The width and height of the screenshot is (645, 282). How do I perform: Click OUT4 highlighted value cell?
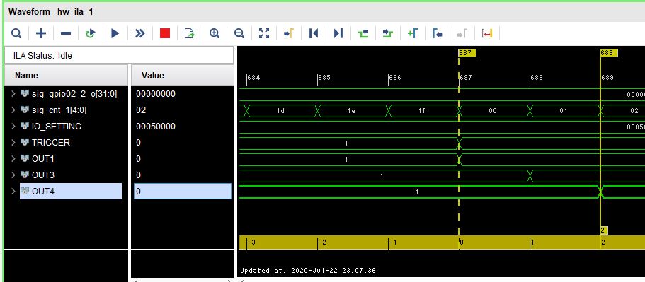point(183,192)
